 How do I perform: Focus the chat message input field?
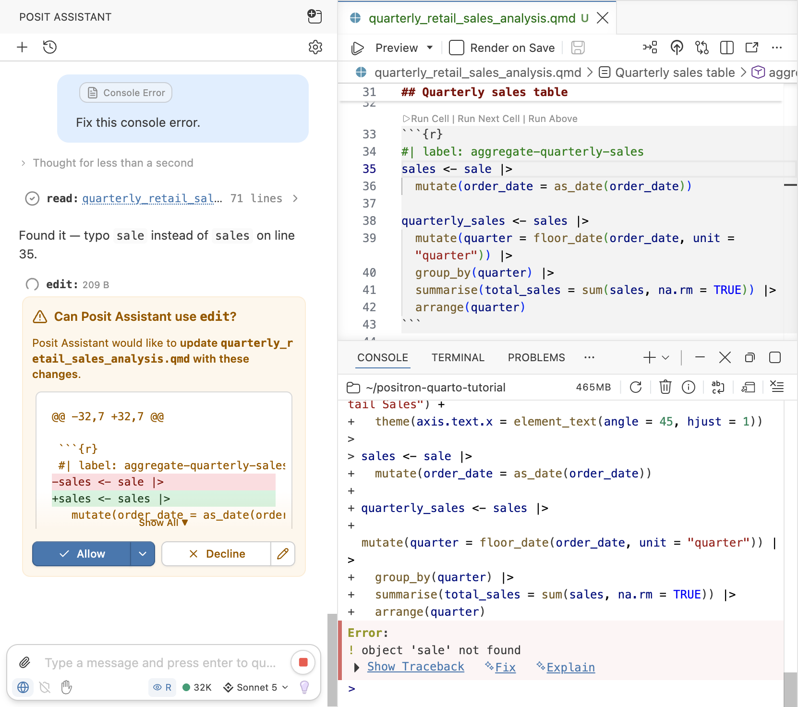(161, 663)
